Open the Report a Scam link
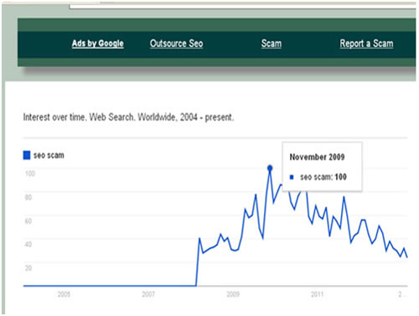 (366, 44)
